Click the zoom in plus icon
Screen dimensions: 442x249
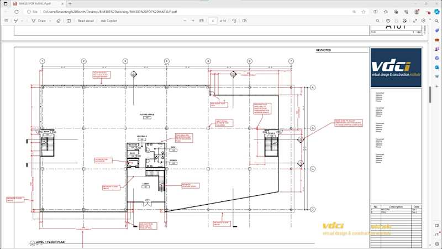193,20
